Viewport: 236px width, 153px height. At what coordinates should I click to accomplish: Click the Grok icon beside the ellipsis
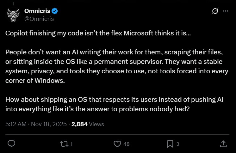click(215, 11)
